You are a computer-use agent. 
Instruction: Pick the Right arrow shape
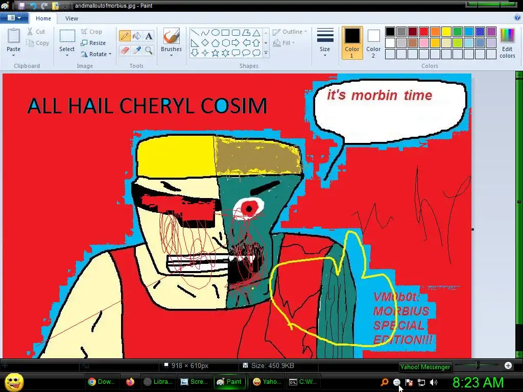236,43
